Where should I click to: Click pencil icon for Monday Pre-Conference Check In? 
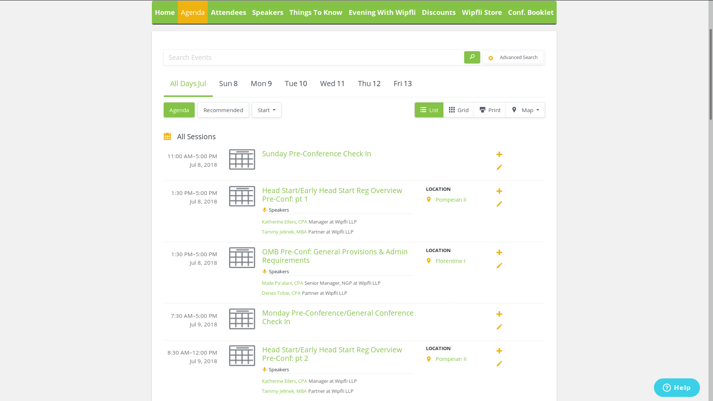[499, 327]
